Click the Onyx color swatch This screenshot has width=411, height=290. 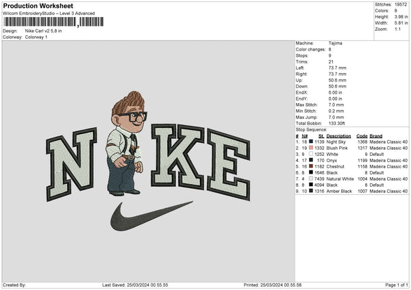coord(311,160)
